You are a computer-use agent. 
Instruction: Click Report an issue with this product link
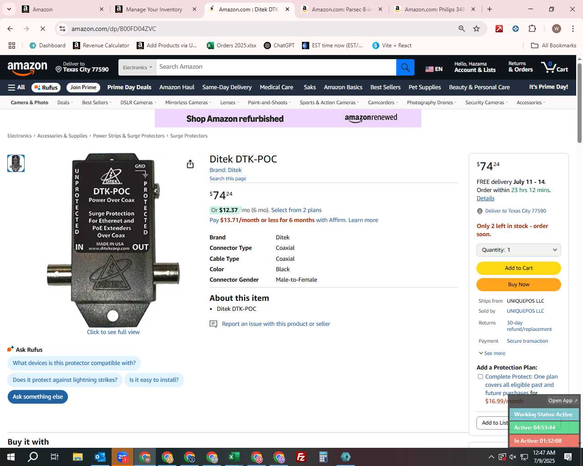pyautogui.click(x=276, y=324)
